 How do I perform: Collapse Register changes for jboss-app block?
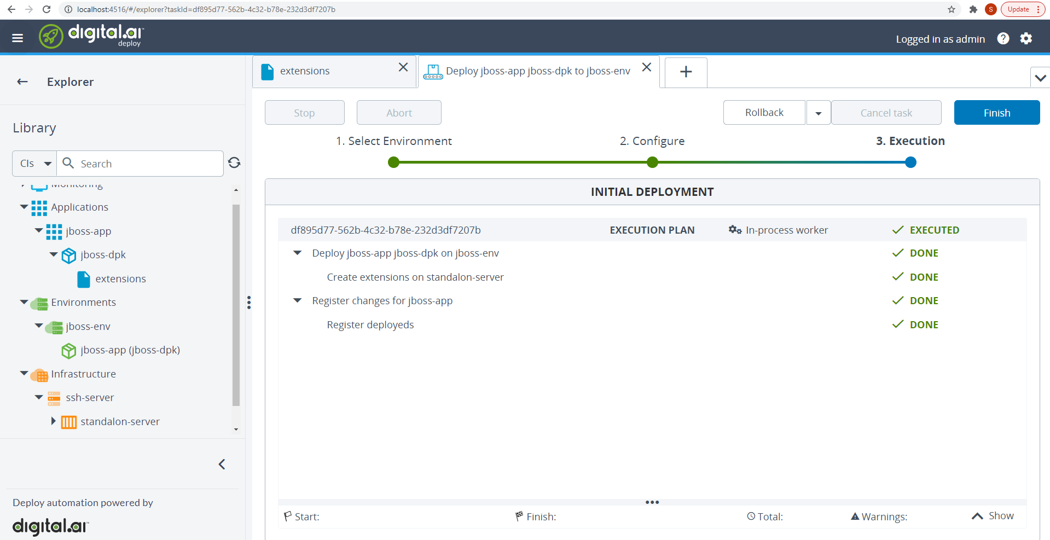297,300
